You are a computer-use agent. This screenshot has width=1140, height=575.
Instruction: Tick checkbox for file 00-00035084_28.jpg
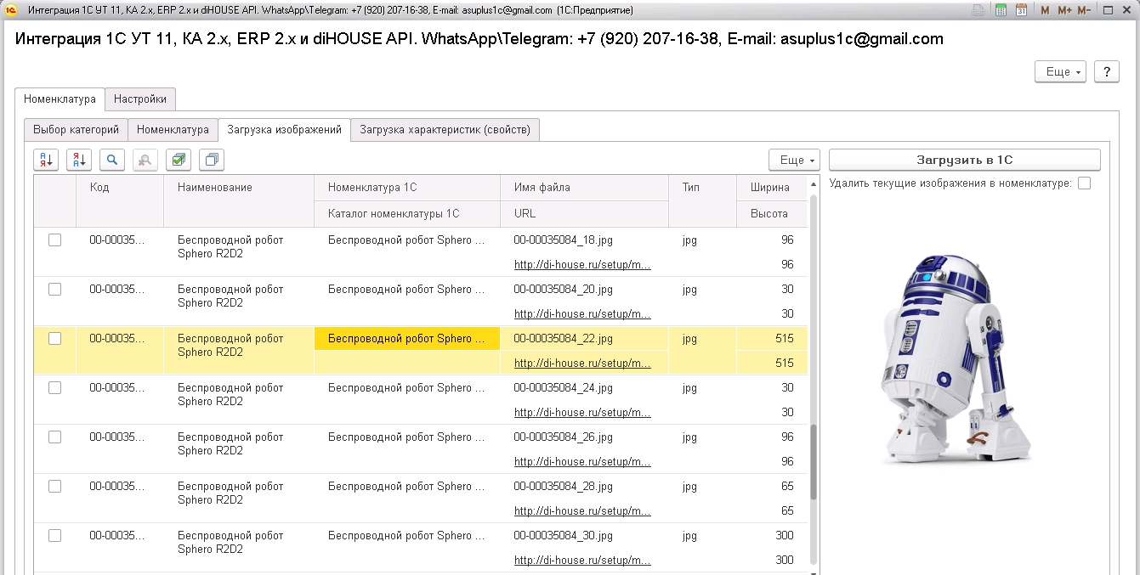click(54, 487)
